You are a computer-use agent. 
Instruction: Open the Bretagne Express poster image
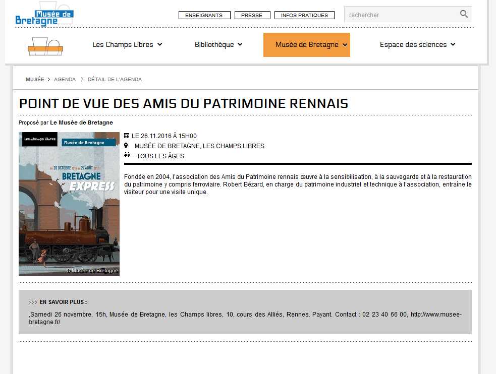[x=69, y=204]
